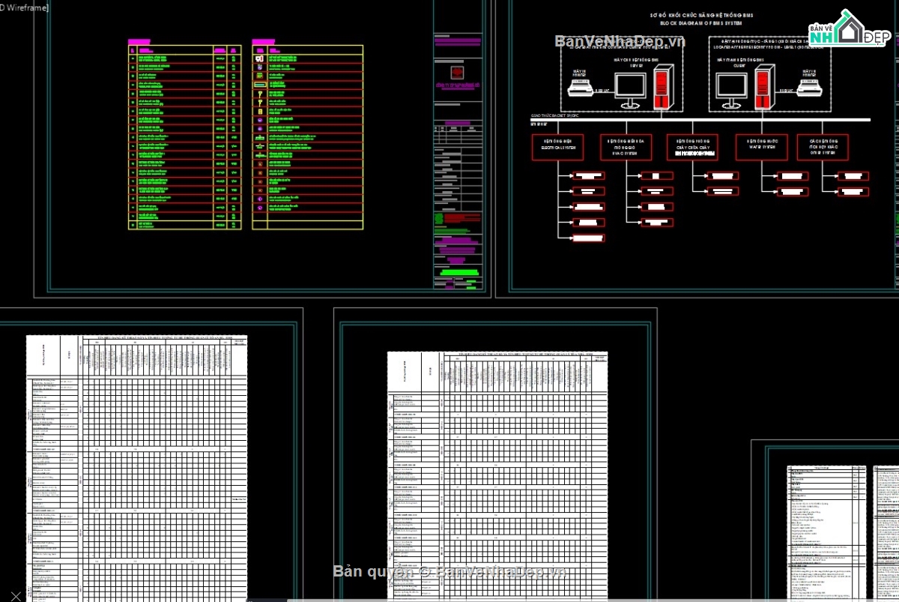The image size is (899, 602).
Task: Select the Electrical System block
Action: click(x=558, y=147)
